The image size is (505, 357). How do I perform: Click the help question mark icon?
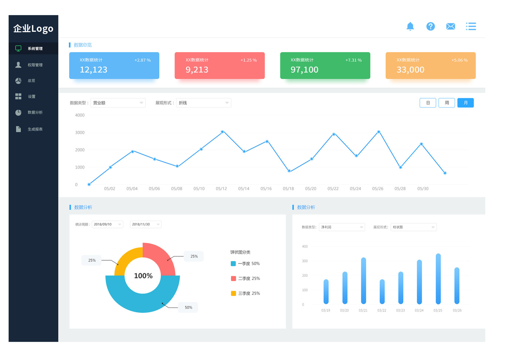(x=430, y=26)
